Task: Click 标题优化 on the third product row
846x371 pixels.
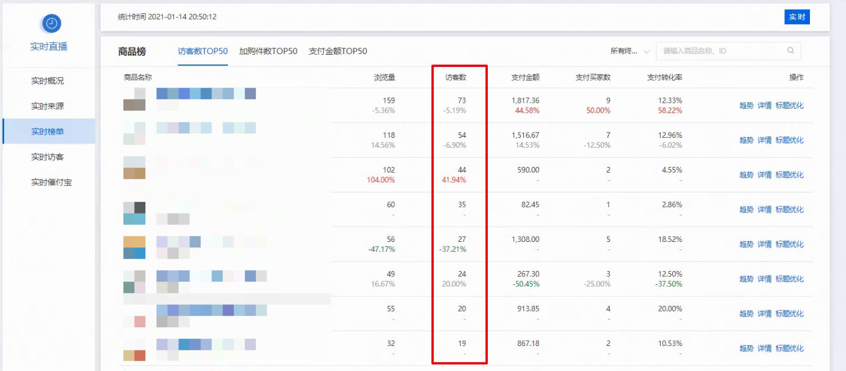Action: 790,174
